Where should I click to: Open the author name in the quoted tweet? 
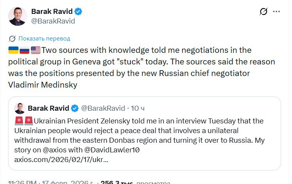pos(48,108)
